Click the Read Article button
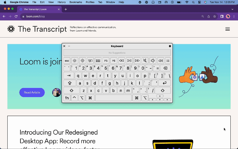This screenshot has width=238, height=149. pyautogui.click(x=32, y=93)
